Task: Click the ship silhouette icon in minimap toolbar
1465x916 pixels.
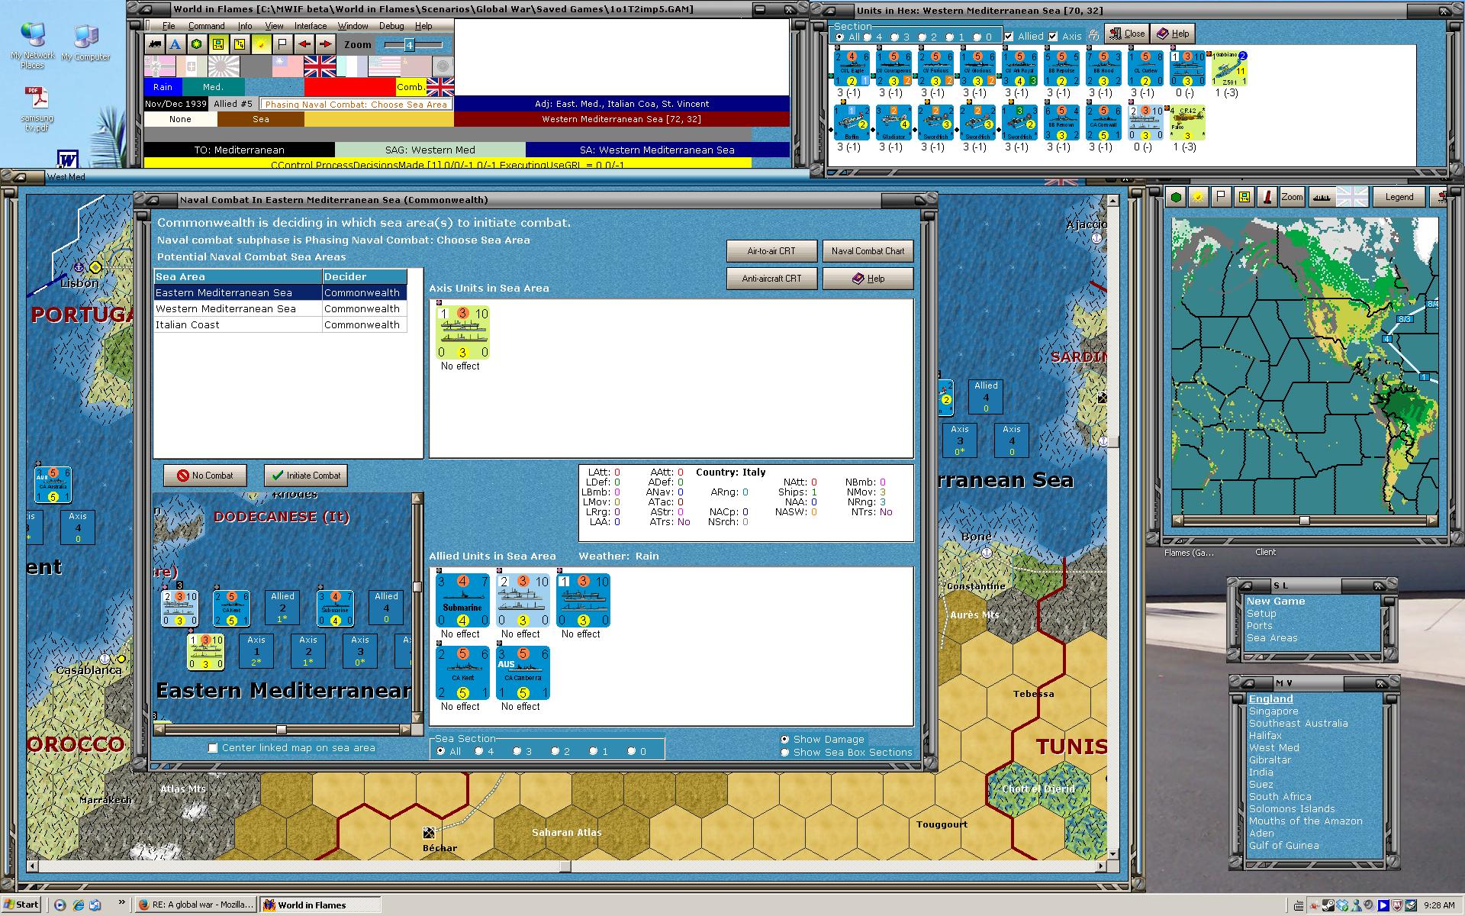Action: pyautogui.click(x=1321, y=197)
